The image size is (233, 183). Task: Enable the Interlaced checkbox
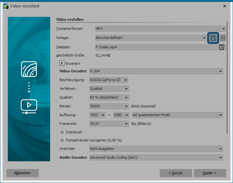pyautogui.click(x=62, y=132)
